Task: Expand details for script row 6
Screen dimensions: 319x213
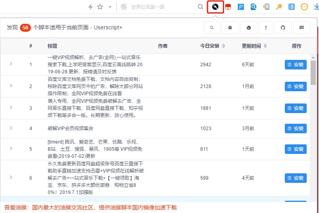Action: (x=11, y=177)
